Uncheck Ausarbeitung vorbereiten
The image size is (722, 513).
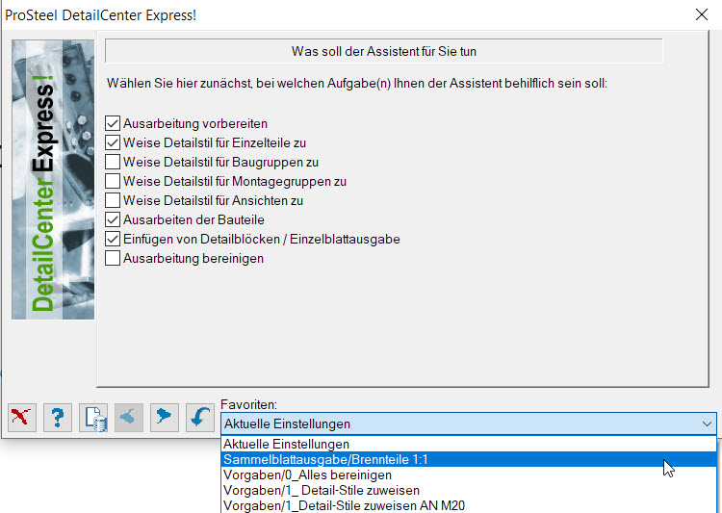[113, 123]
